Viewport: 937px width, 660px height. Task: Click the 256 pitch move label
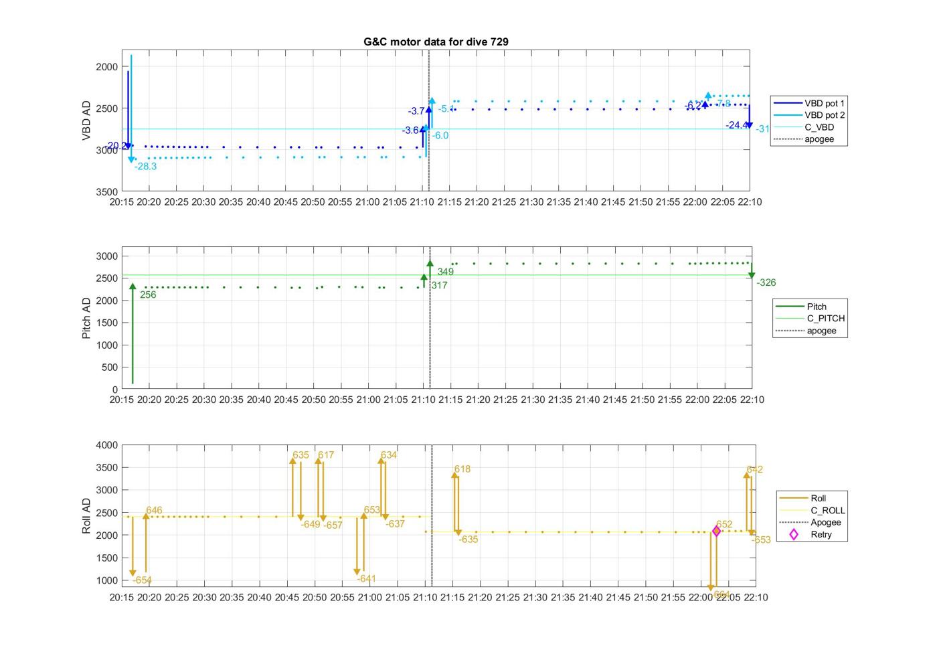[x=148, y=295]
